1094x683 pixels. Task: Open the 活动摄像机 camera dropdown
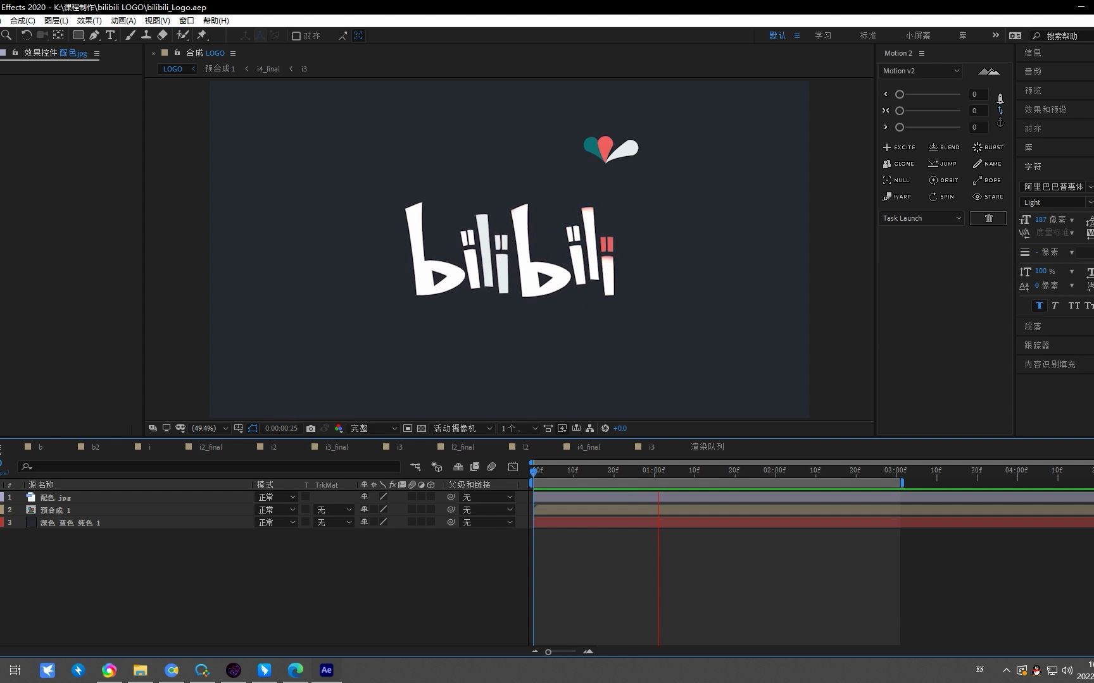(463, 428)
